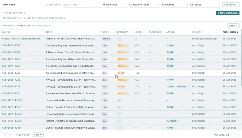This screenshot has width=242, height=138.
Task: Open the bleepingcomputer article link
Action: (x=21, y=39)
